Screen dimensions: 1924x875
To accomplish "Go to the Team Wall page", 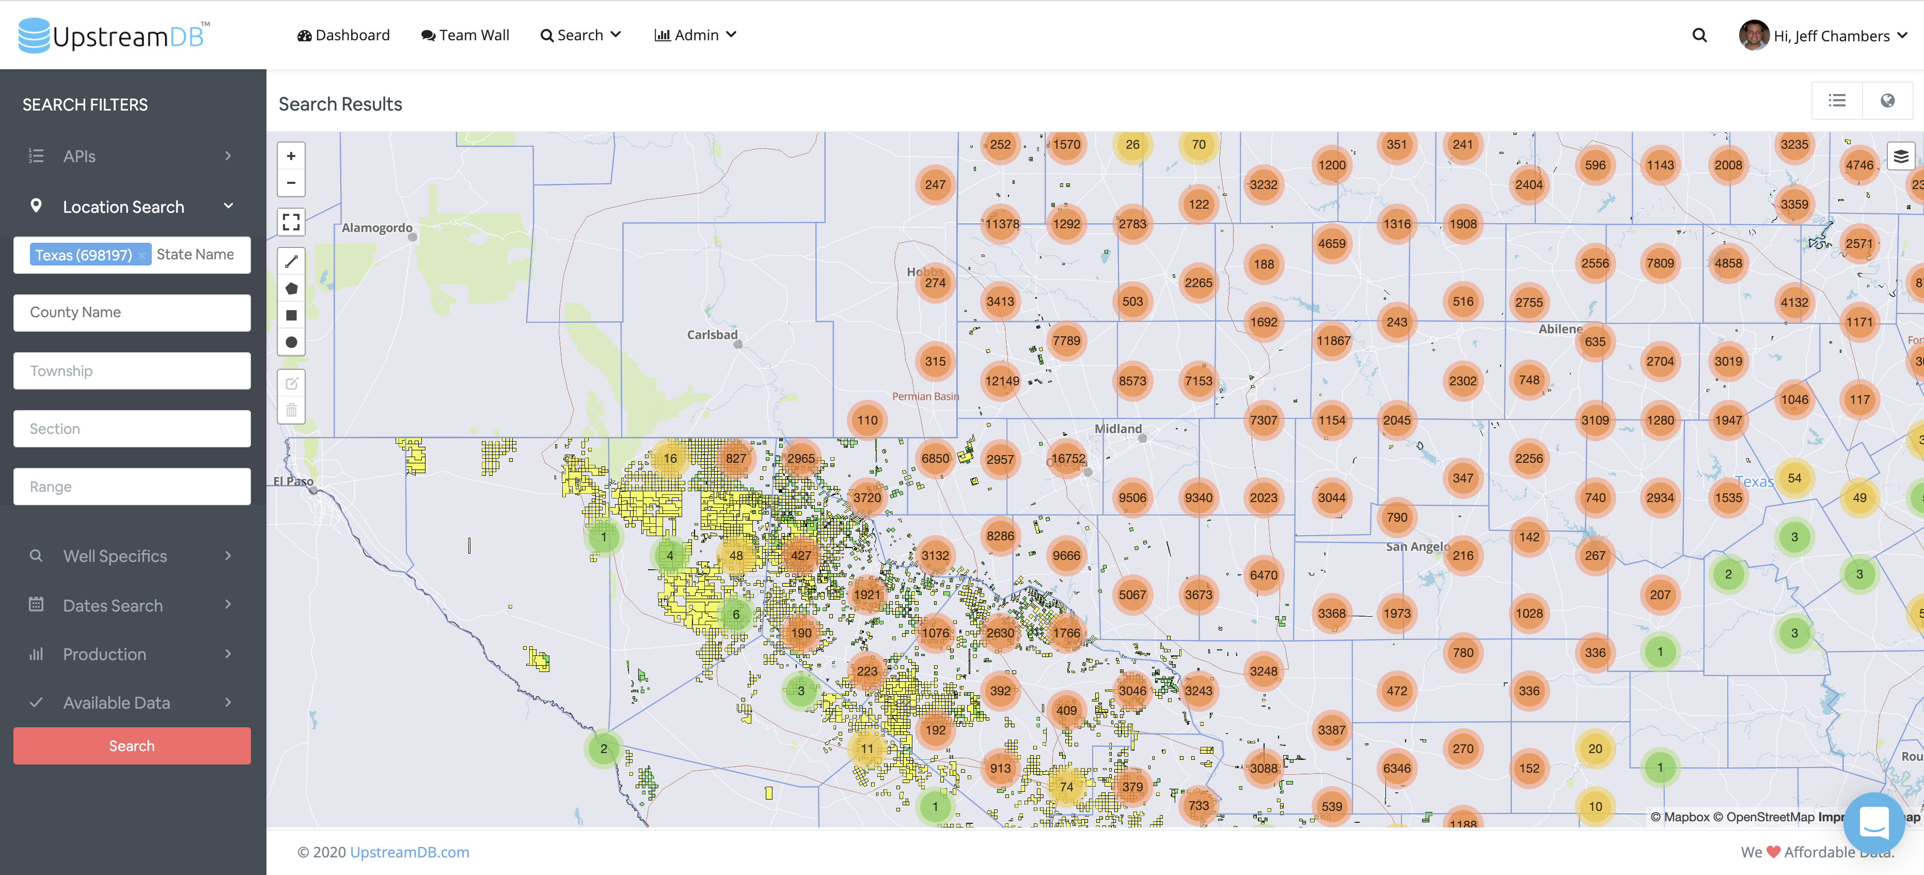I will (465, 35).
